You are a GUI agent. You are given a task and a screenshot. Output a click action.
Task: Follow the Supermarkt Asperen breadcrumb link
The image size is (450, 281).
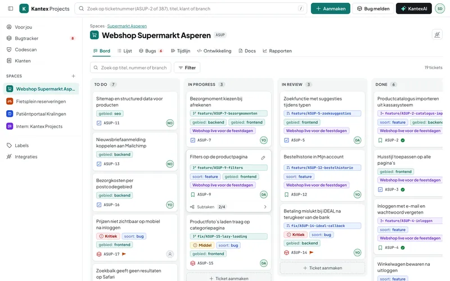point(127,26)
